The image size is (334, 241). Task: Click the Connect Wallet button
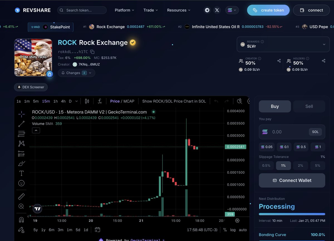[292, 180]
